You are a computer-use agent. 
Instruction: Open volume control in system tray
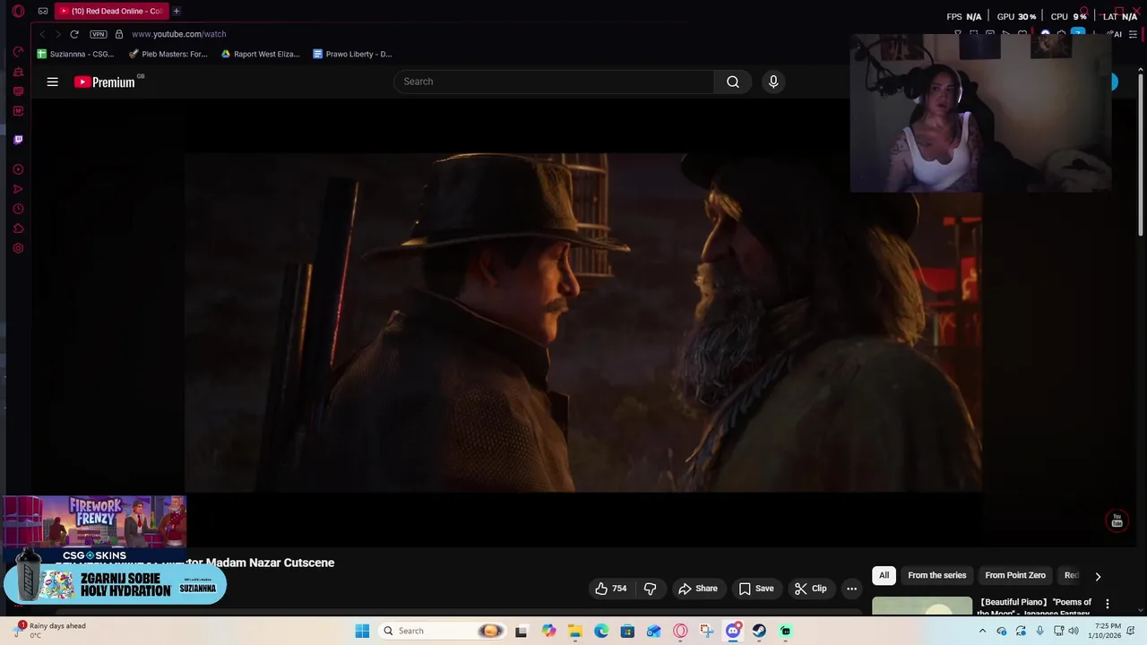(x=1074, y=631)
